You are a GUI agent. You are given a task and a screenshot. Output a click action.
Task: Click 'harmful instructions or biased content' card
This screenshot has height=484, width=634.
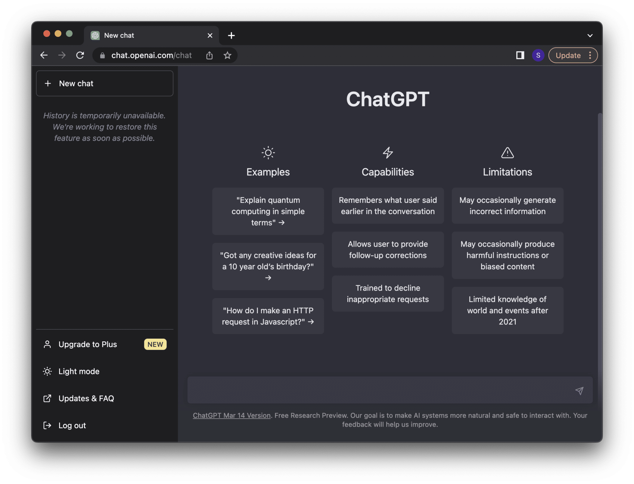pos(507,255)
